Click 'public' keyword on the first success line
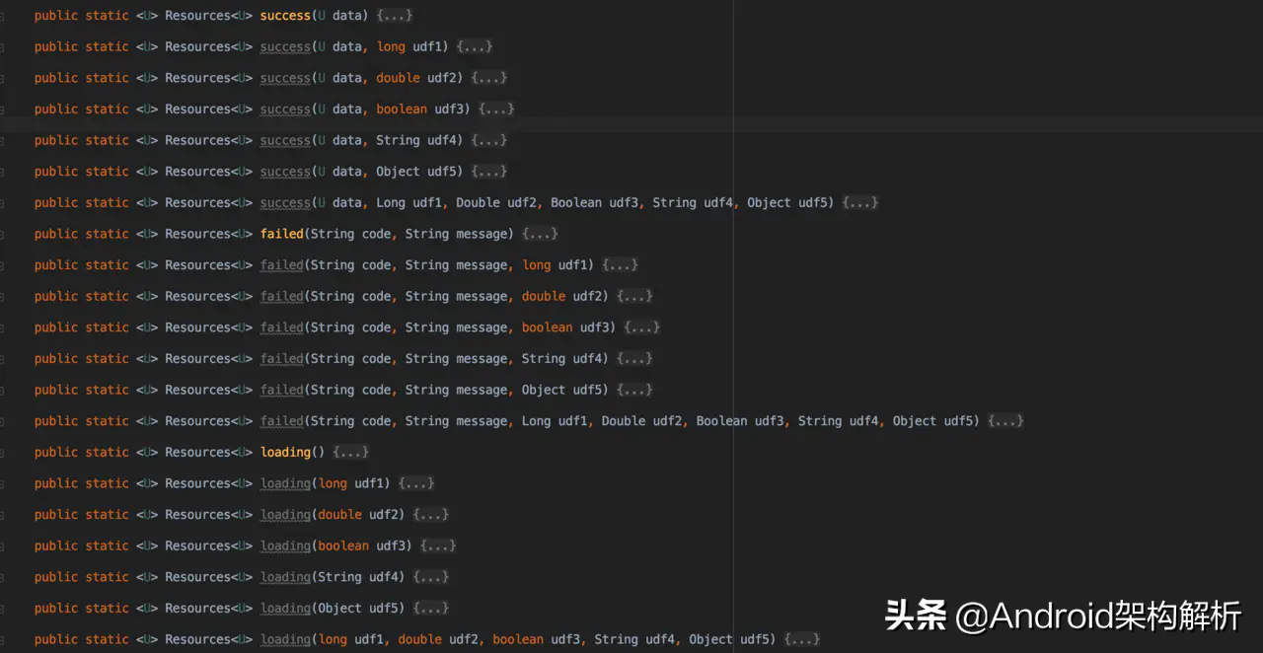The width and height of the screenshot is (1263, 653). click(x=56, y=16)
